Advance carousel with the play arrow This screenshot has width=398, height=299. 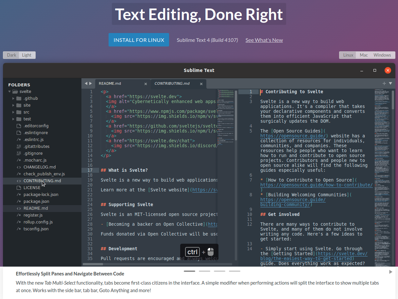click(x=390, y=272)
